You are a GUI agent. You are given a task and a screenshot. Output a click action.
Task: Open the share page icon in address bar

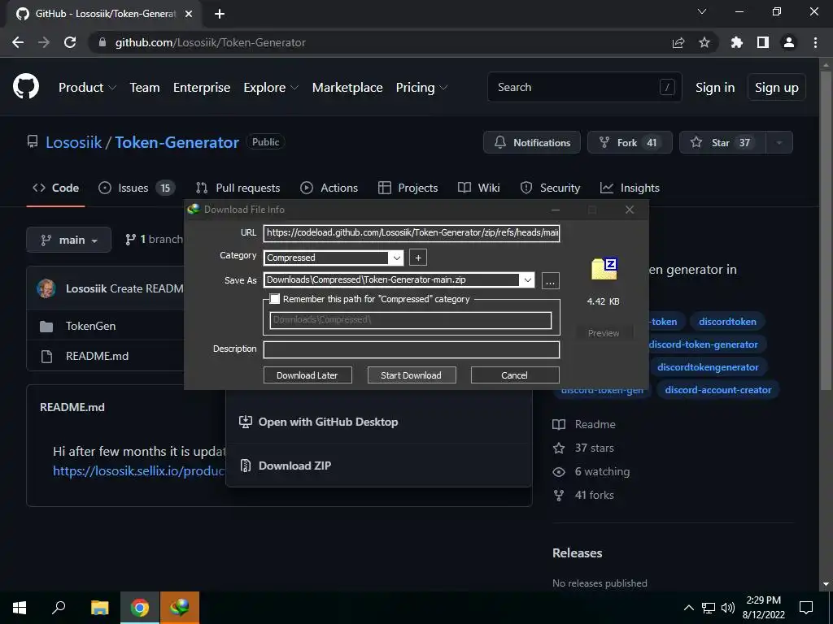coord(678,42)
